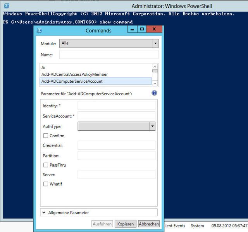Click the Abbrechen button
This screenshot has width=248, height=232.
point(149,224)
